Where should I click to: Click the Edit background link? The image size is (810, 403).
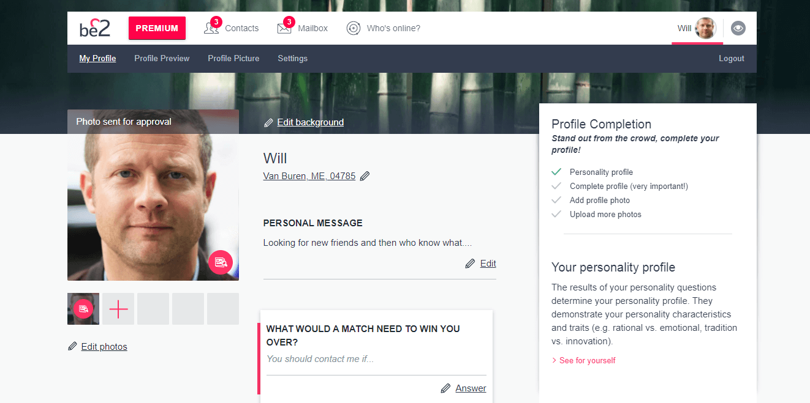pyautogui.click(x=311, y=122)
